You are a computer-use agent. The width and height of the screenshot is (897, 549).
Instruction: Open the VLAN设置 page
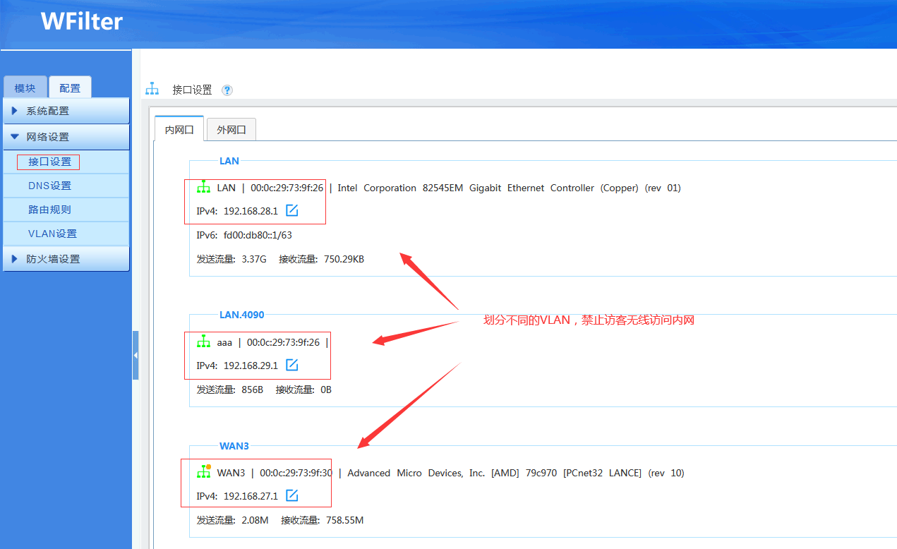pos(52,234)
